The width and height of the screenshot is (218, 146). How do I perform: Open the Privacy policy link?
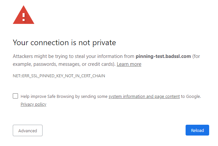[x=33, y=104]
